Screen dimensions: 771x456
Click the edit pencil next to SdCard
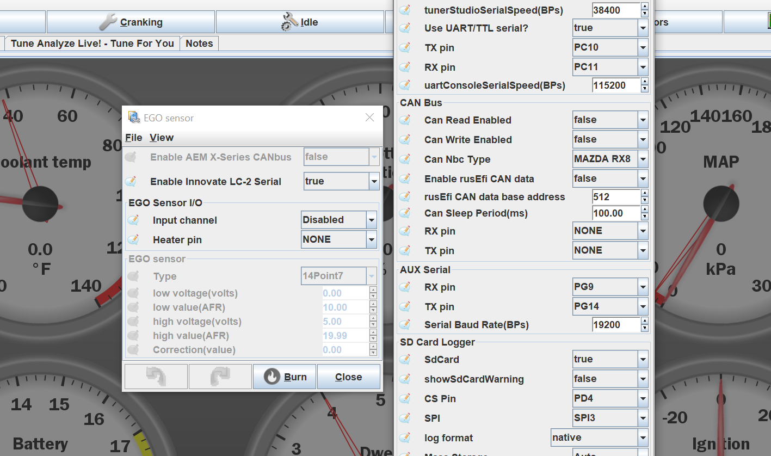coord(404,359)
